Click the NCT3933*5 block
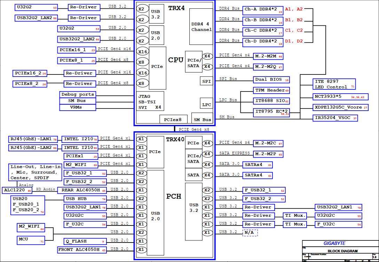 click(x=340, y=97)
